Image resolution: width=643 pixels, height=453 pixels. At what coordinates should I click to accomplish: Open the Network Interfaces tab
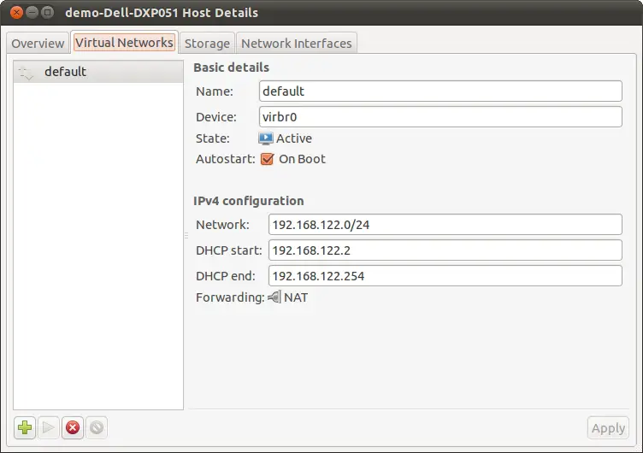(x=296, y=43)
